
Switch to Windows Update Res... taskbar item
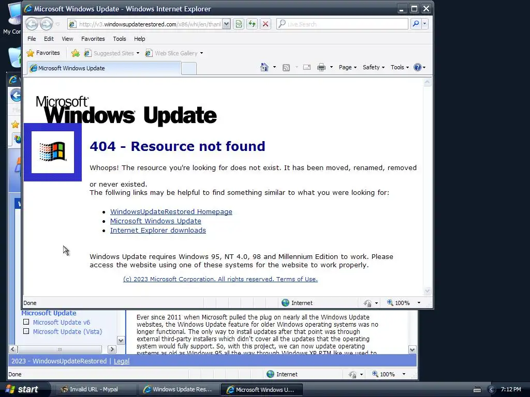(x=179, y=389)
